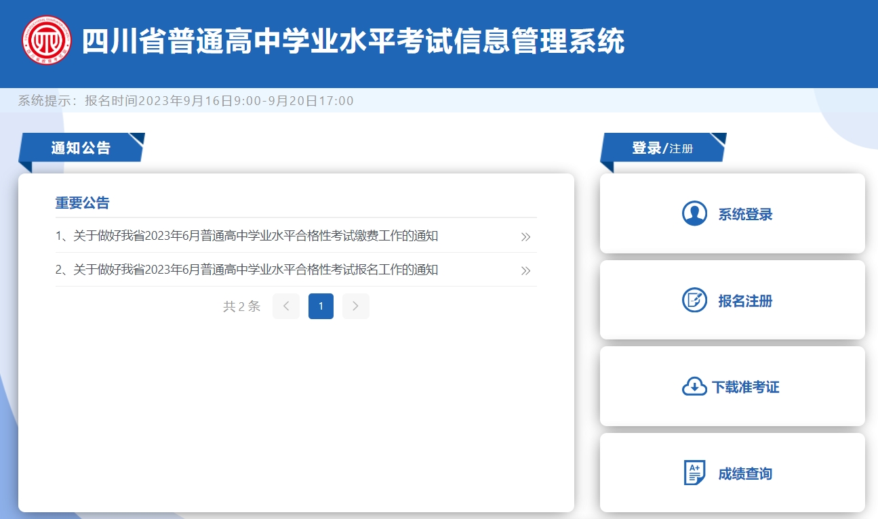The image size is (878, 519).
Task: Click the 下载准考证 download cloud icon
Action: click(695, 386)
